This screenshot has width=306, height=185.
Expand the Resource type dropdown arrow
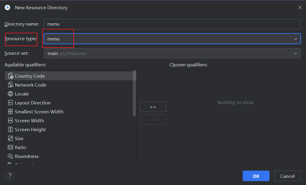[x=295, y=39]
